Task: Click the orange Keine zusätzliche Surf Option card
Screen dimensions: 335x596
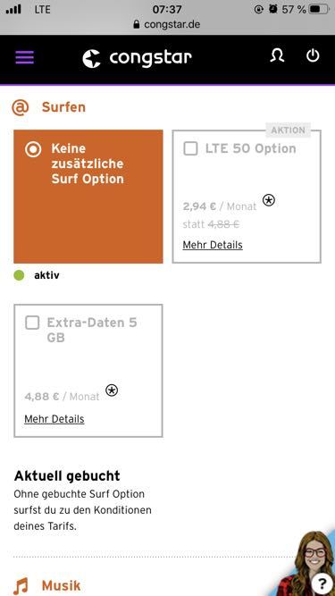Action: tap(88, 197)
